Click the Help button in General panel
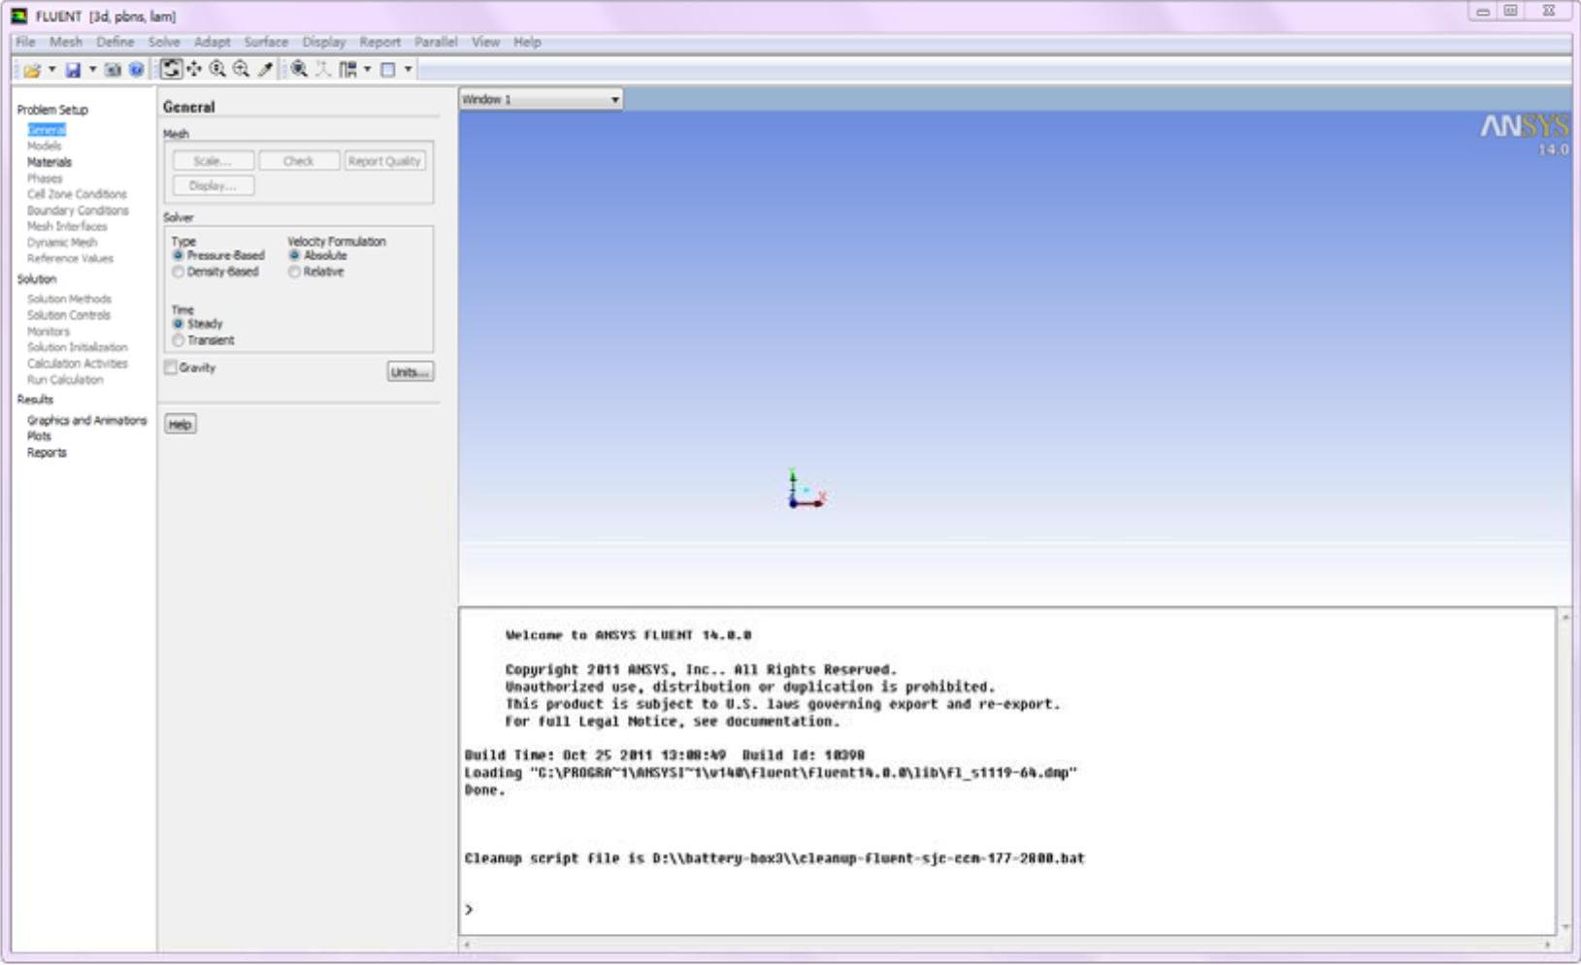 pos(181,425)
